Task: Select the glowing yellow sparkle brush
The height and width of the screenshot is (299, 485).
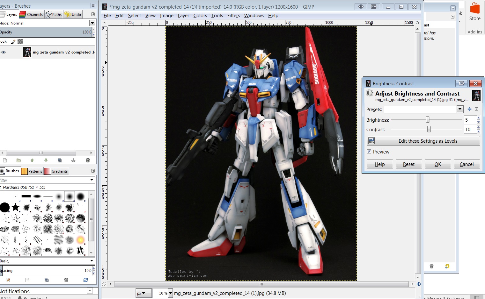Action: 80,240
